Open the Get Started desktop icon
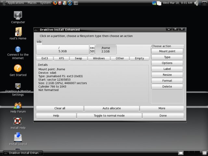The image size is (208, 156). (x=18, y=68)
